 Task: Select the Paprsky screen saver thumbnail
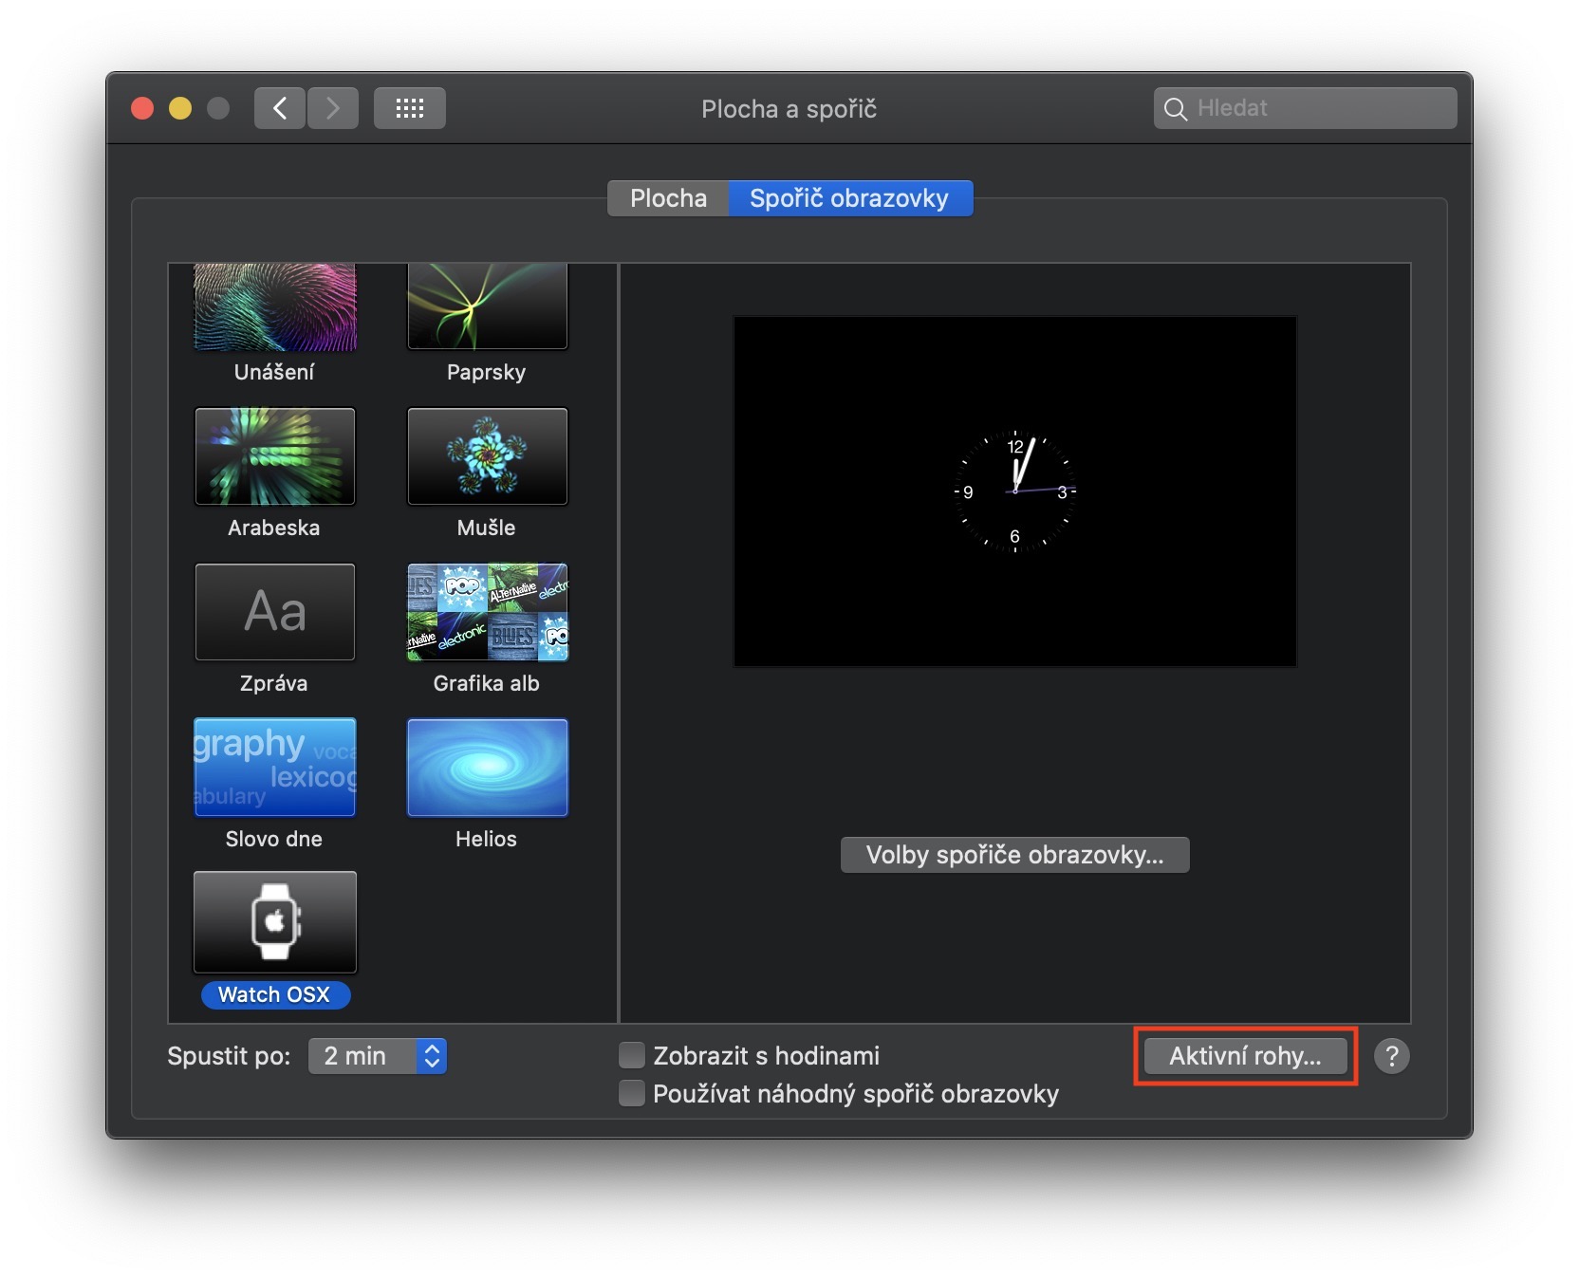(488, 307)
